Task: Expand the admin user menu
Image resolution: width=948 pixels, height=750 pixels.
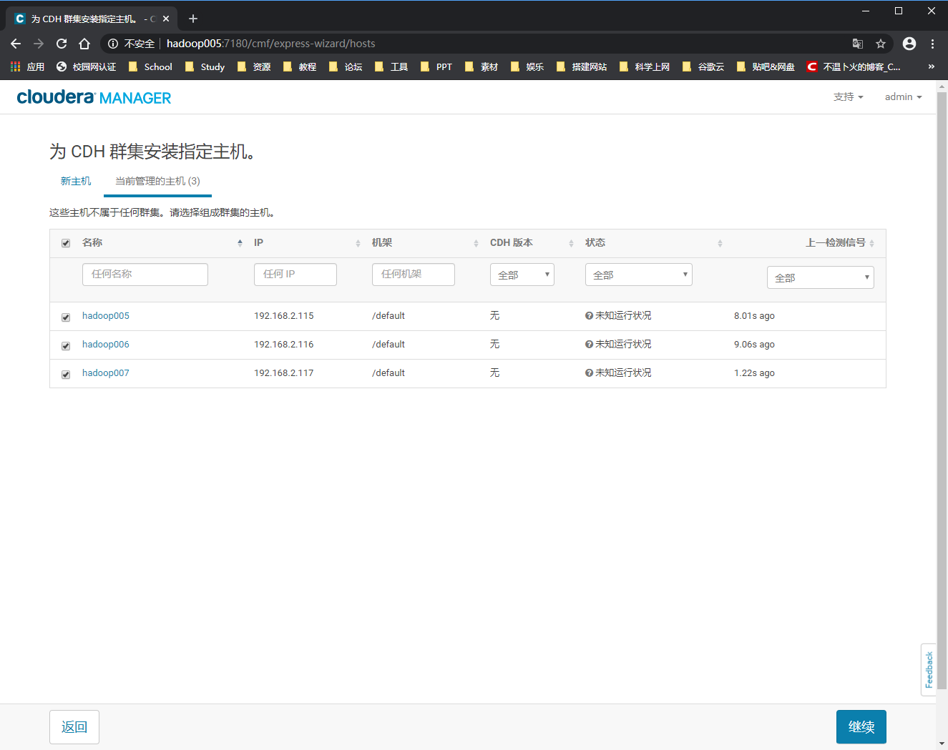Action: coord(904,97)
